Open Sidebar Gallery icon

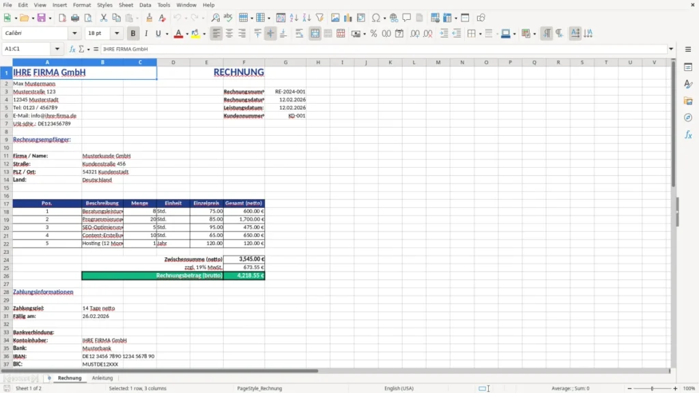pyautogui.click(x=688, y=101)
